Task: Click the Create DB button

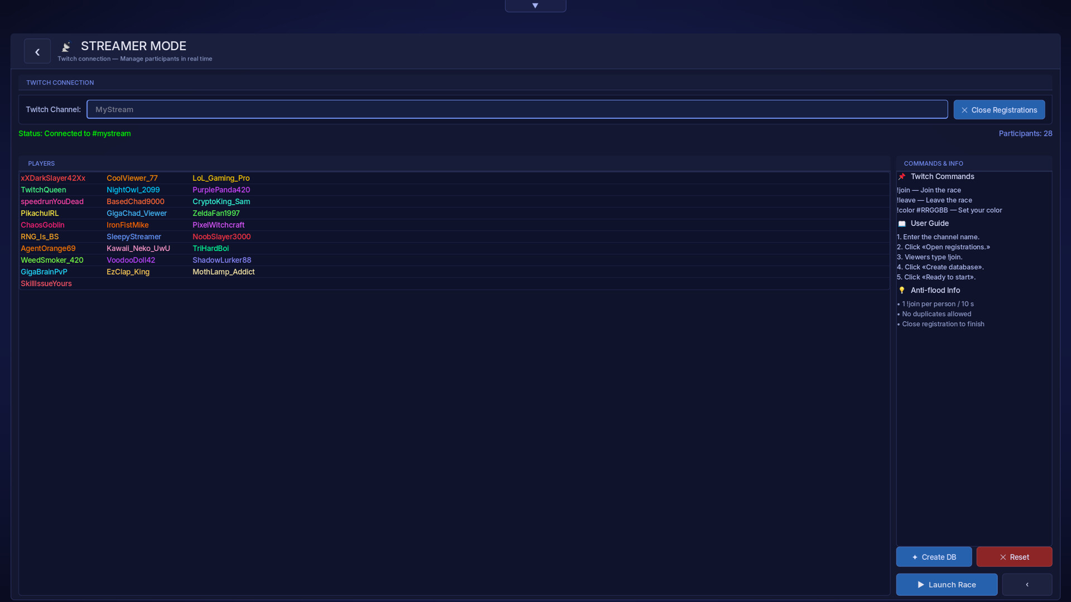Action: pyautogui.click(x=934, y=557)
